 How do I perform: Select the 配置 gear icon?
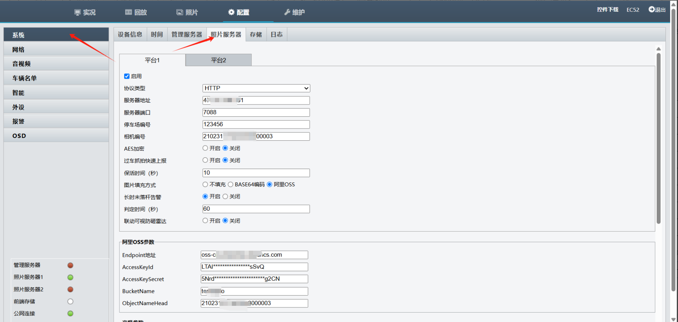(231, 12)
